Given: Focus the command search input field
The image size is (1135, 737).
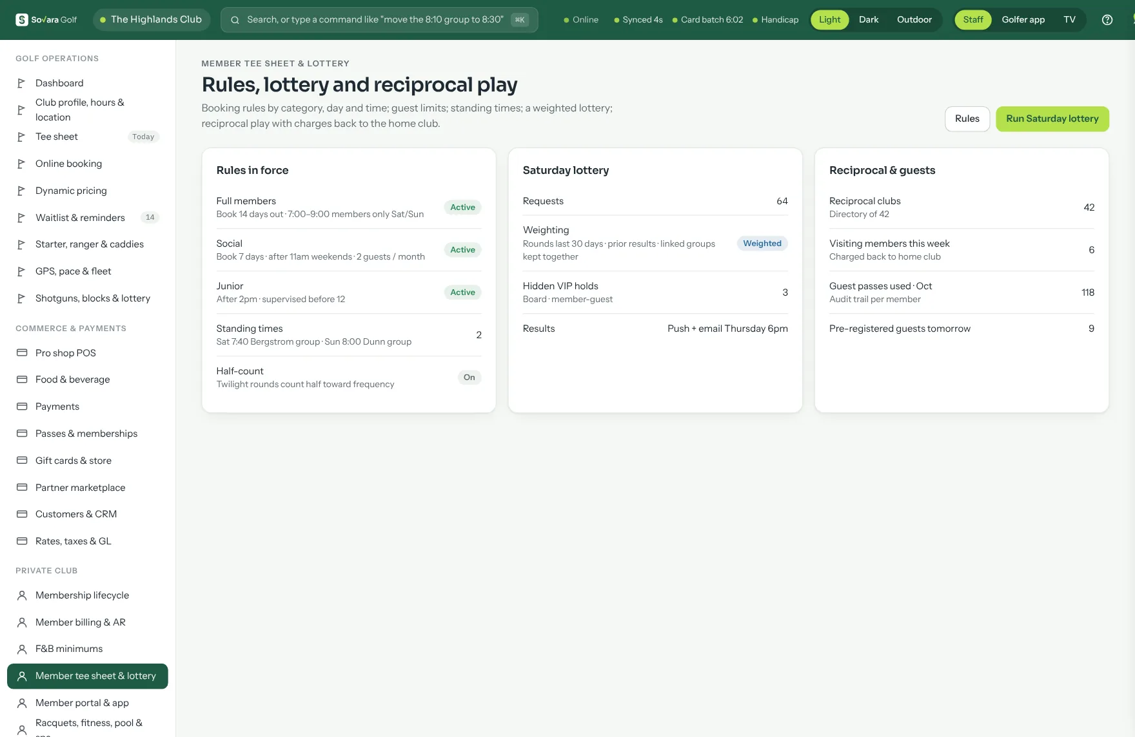Looking at the screenshot, I should [379, 20].
